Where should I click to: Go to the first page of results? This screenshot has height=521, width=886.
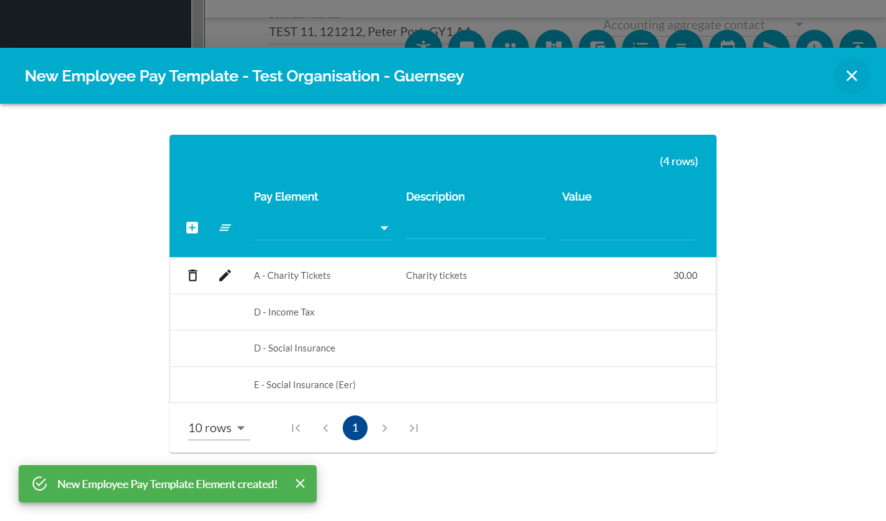(x=296, y=428)
